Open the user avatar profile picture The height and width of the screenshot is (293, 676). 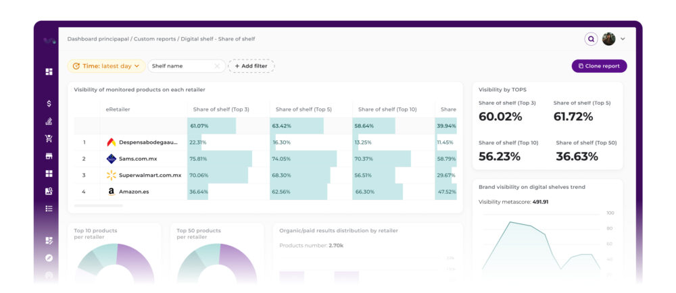point(609,38)
